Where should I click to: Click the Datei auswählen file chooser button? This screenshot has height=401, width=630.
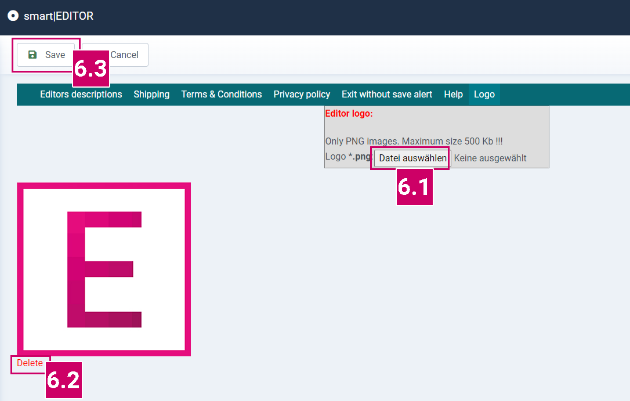pyautogui.click(x=412, y=158)
